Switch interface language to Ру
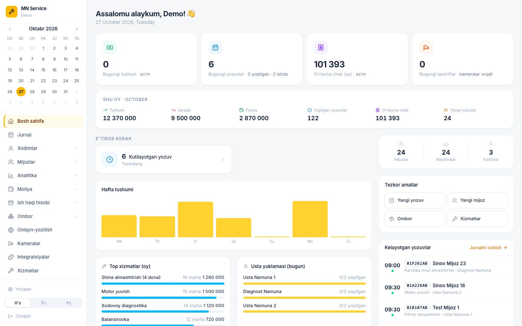 coord(69,303)
